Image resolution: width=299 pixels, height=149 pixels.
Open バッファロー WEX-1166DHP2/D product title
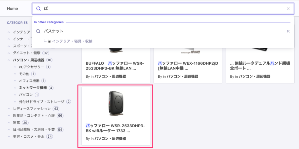(x=188, y=66)
